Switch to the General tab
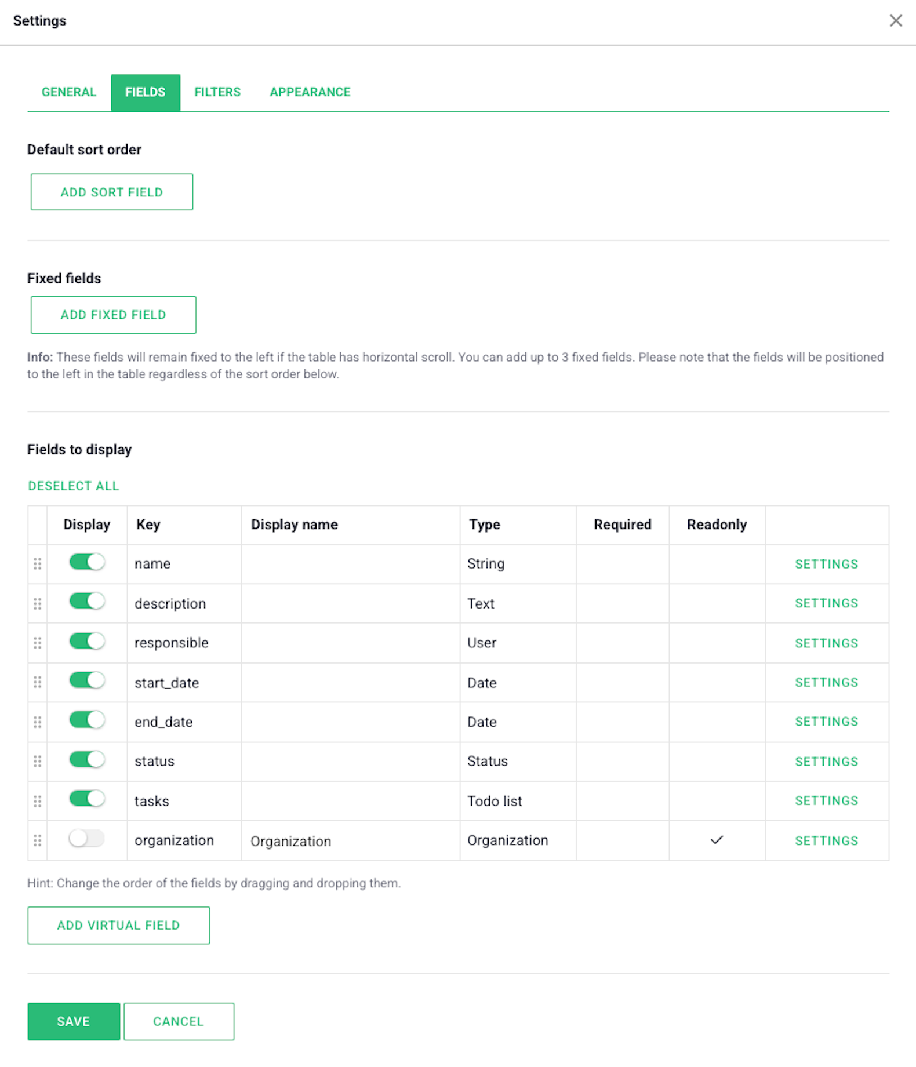Viewport: 916px width, 1067px height. (x=69, y=92)
